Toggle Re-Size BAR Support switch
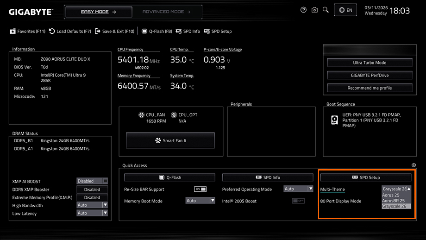The width and height of the screenshot is (426, 240). [x=200, y=189]
